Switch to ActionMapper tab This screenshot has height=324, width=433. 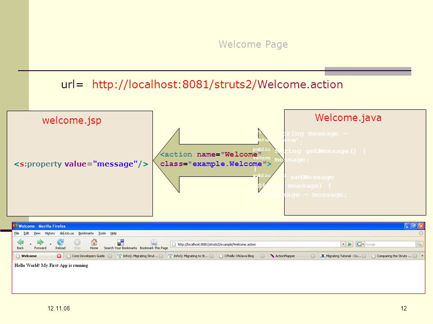(x=292, y=256)
